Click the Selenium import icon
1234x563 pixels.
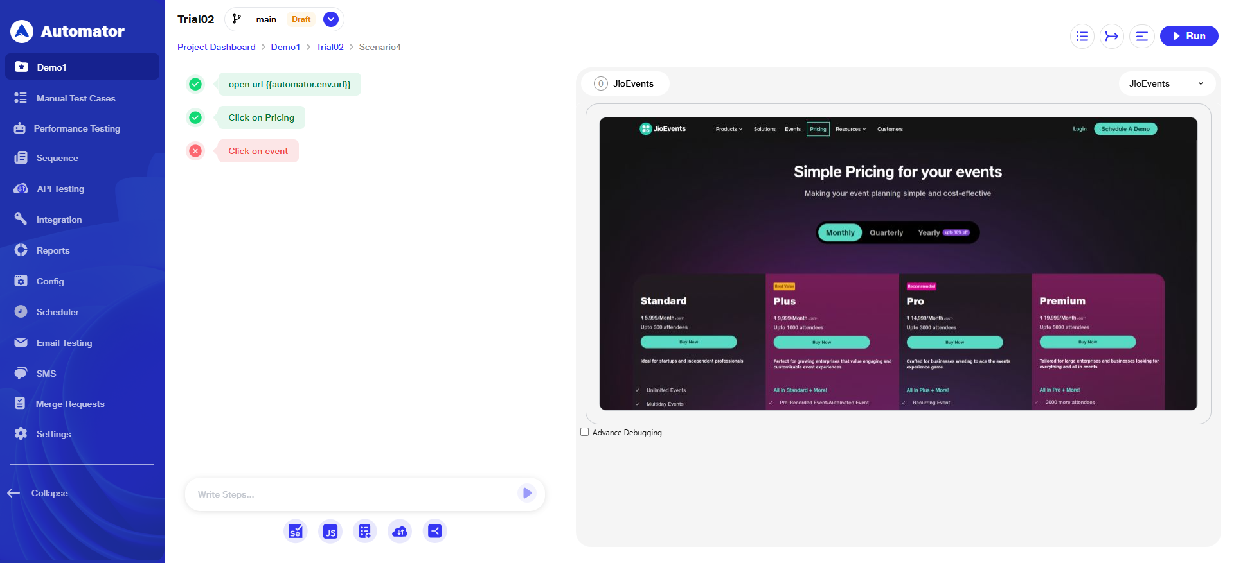click(296, 531)
